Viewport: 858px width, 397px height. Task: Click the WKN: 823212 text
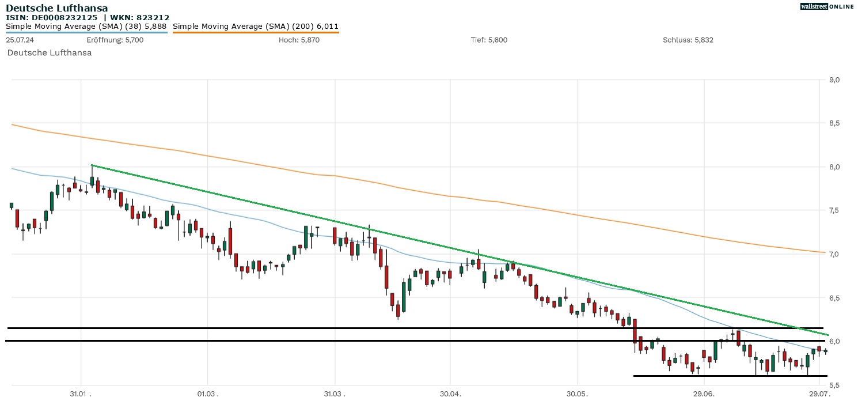[x=141, y=18]
